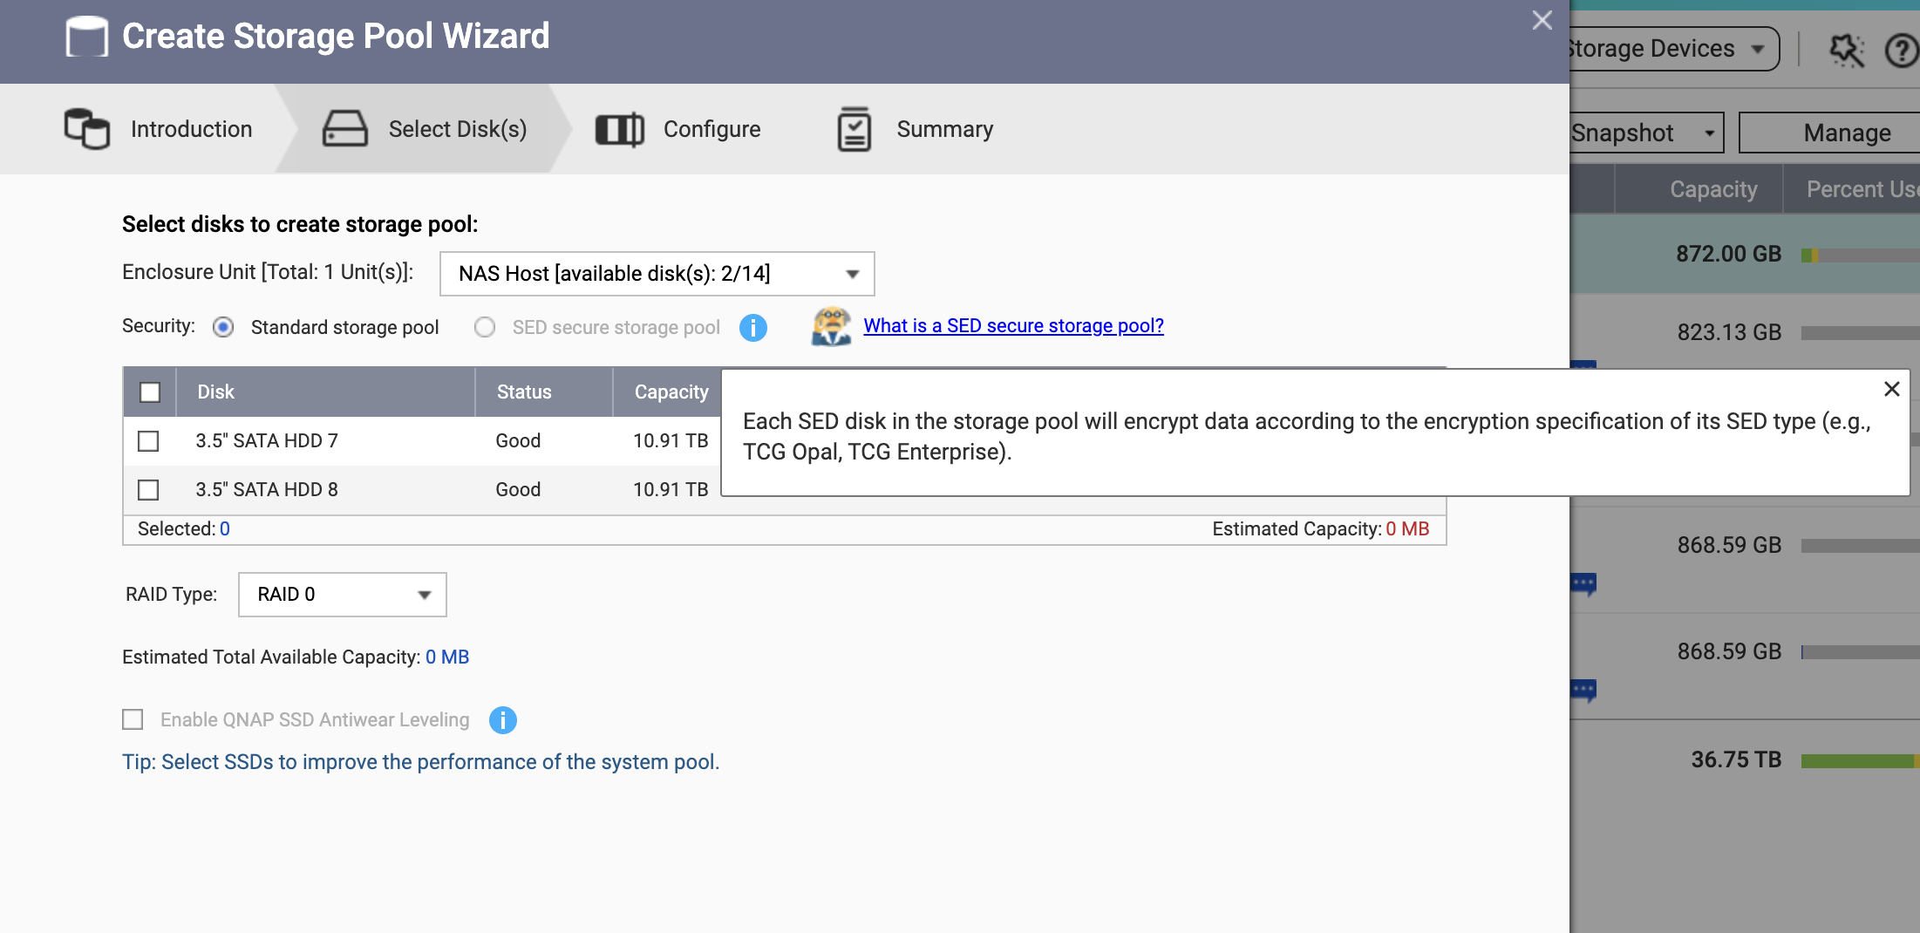Click the Select Disk(s) drive icon
1920x933 pixels.
(x=344, y=129)
